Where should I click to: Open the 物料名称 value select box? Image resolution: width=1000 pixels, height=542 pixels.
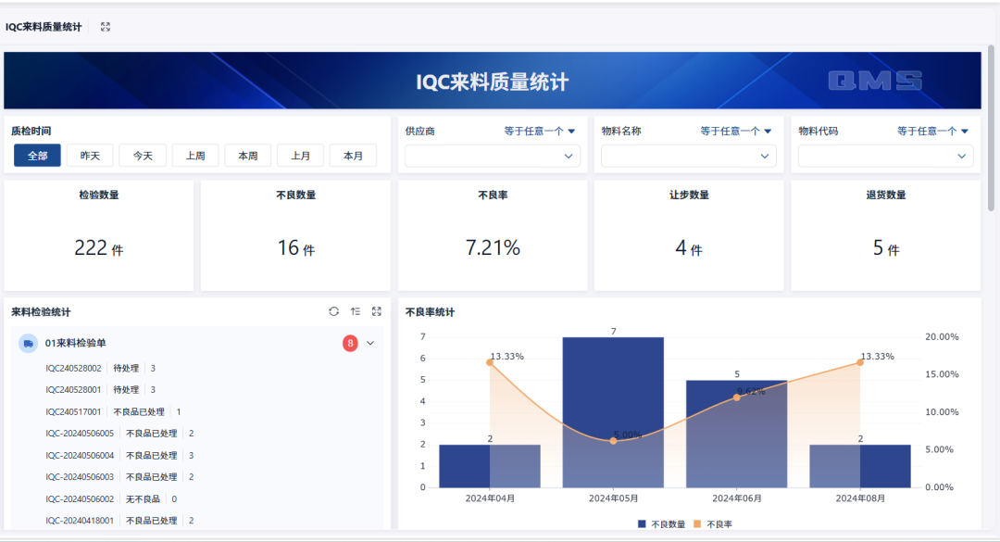tap(688, 156)
